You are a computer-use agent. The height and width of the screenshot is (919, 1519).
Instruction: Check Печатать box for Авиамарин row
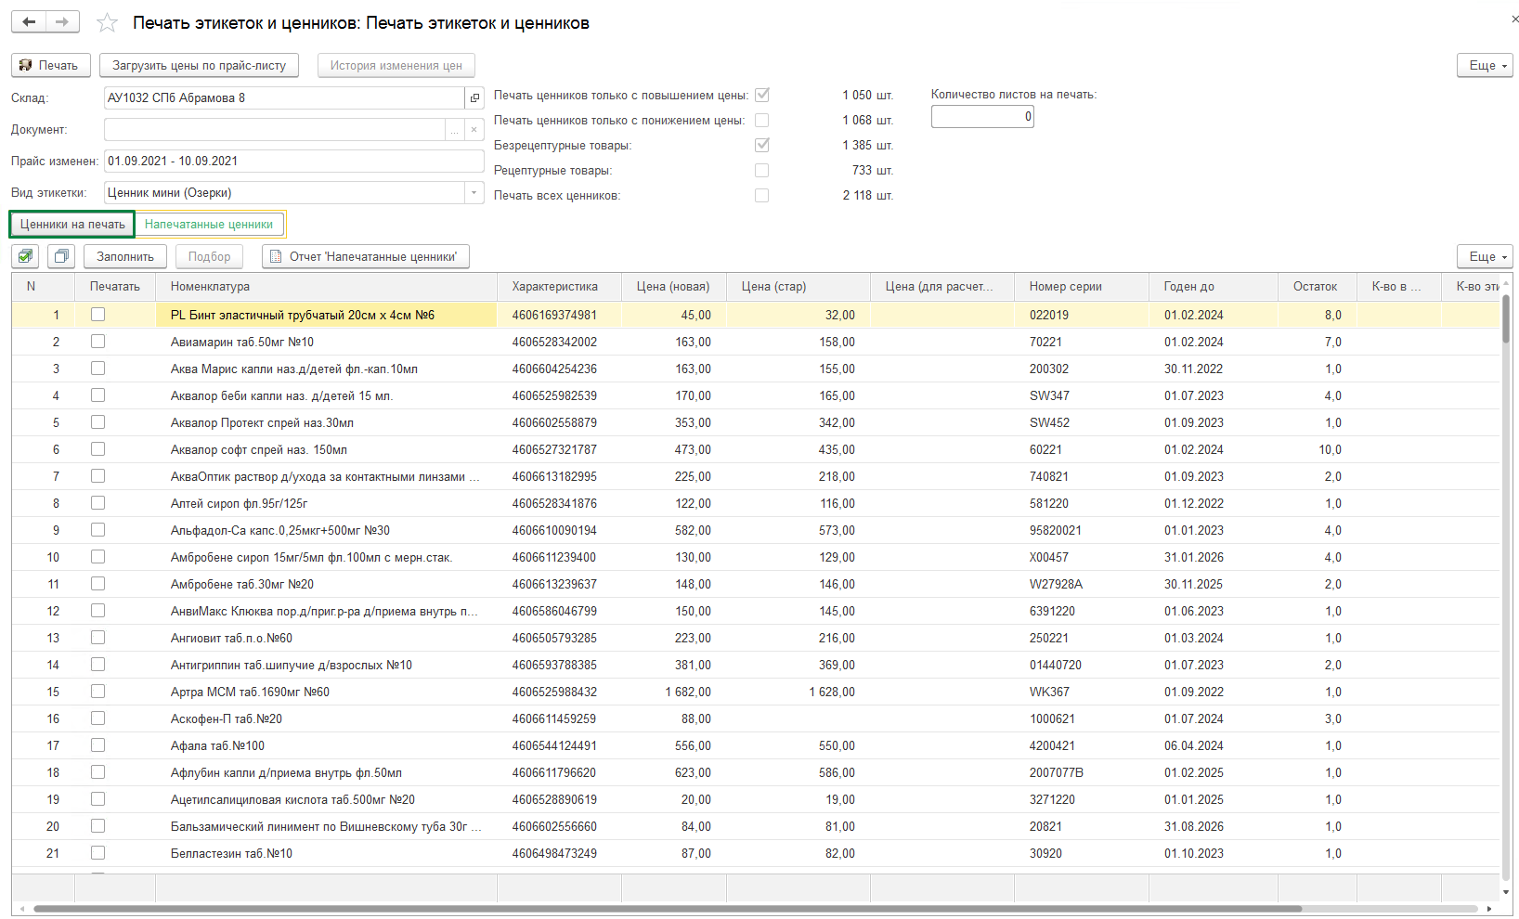click(97, 342)
